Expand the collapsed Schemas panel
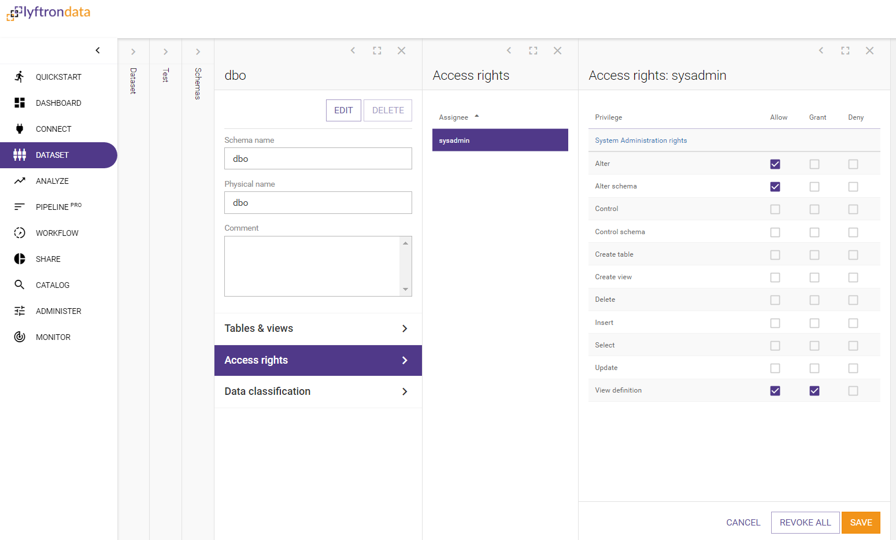Image resolution: width=896 pixels, height=540 pixels. point(198,51)
